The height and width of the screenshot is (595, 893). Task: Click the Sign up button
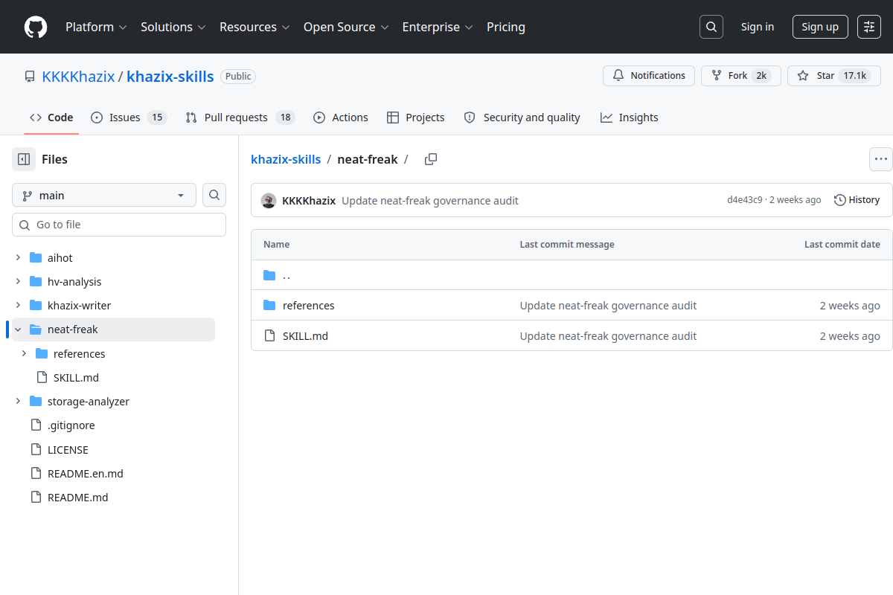click(x=820, y=27)
